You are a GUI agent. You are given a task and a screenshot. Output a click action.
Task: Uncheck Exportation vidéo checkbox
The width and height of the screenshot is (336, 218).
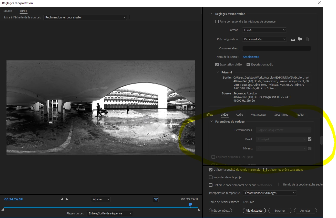(217, 64)
